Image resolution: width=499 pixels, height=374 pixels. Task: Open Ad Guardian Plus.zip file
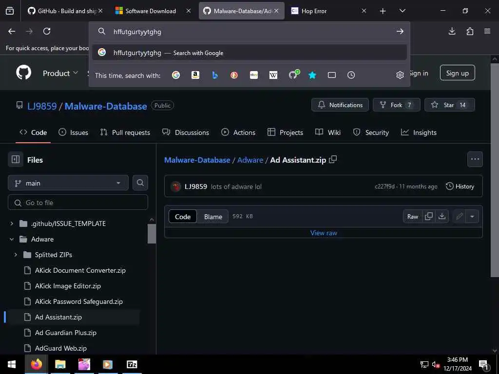(66, 333)
